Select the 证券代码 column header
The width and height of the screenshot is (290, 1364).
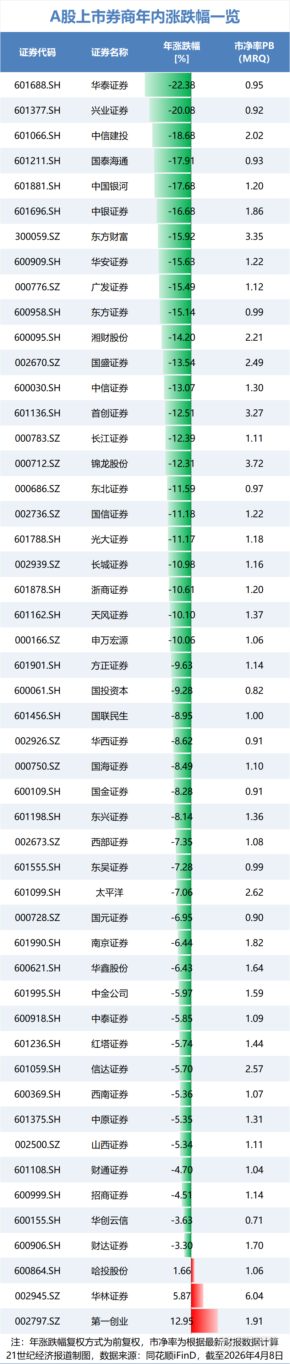click(38, 53)
